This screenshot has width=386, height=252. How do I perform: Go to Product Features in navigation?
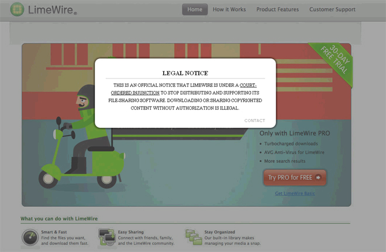[x=277, y=9]
